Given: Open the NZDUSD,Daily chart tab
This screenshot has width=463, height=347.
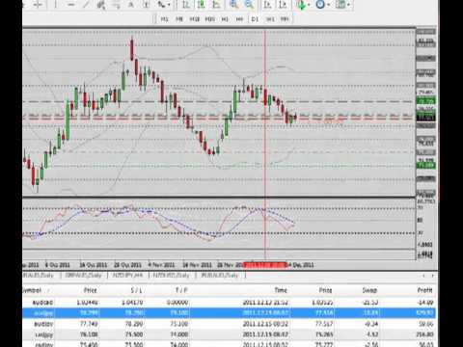Looking at the screenshot, I should click(x=171, y=276).
